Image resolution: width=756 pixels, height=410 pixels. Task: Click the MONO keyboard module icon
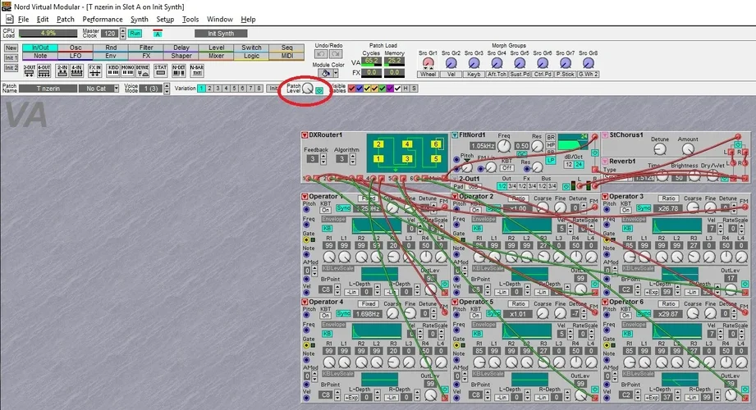click(128, 71)
